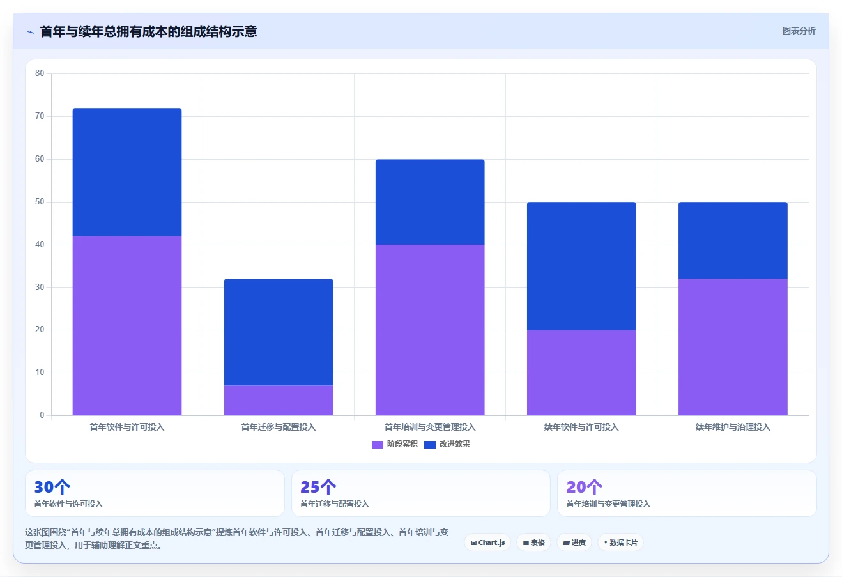The width and height of the screenshot is (842, 577).
Task: Click the y-axis value 20
Action: click(x=40, y=330)
